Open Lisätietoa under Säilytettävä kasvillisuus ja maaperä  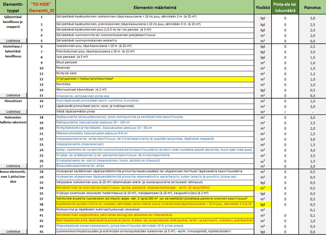pyautogui.click(x=13, y=40)
